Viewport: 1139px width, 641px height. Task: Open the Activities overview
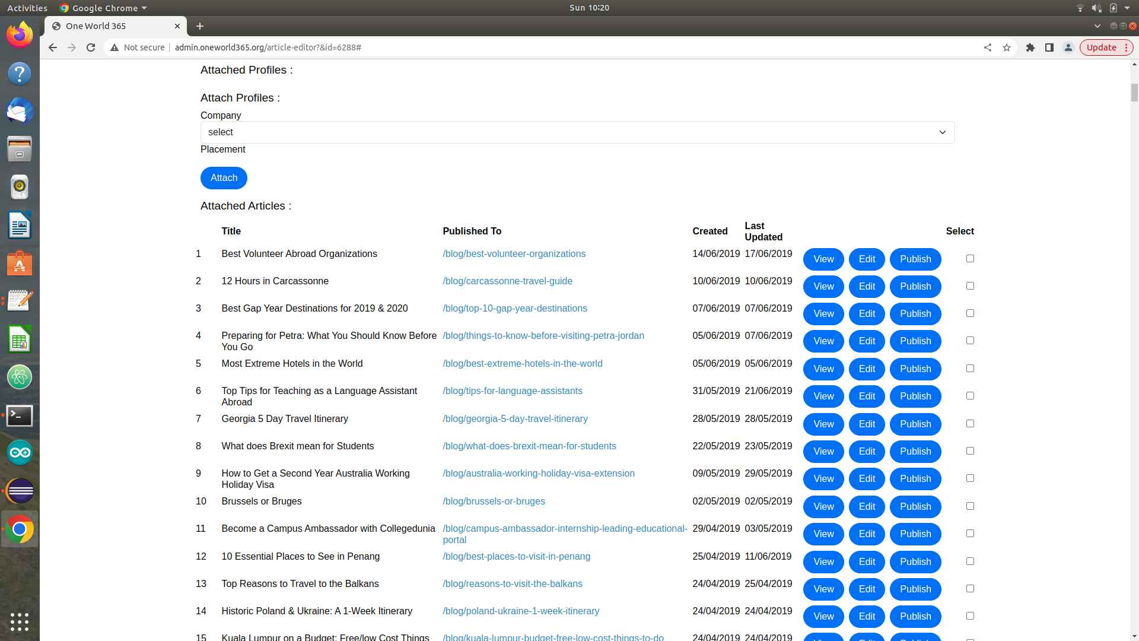pos(27,8)
